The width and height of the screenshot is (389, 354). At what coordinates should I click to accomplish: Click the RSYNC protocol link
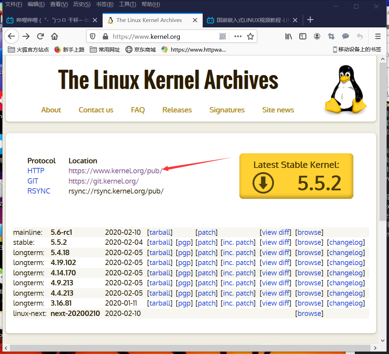click(39, 191)
